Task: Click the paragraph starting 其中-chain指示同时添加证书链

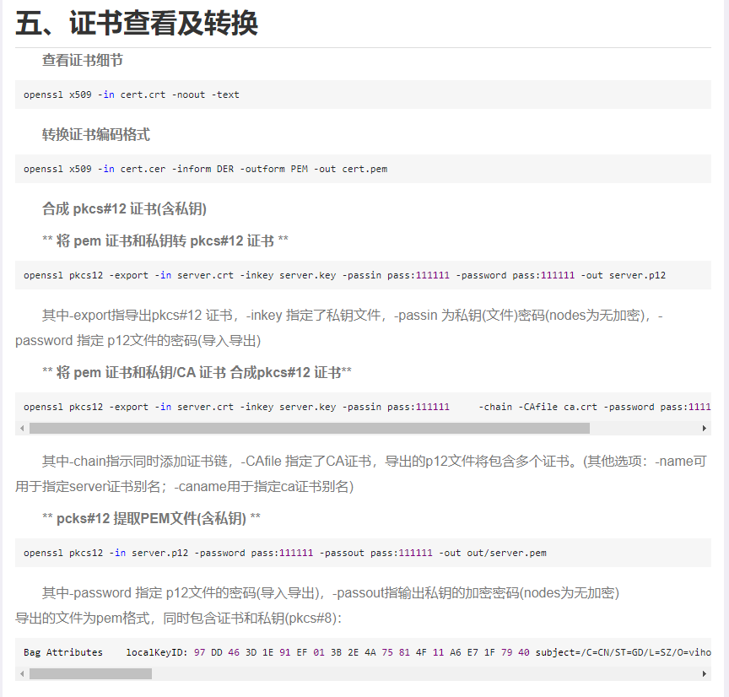Action: pyautogui.click(x=362, y=474)
